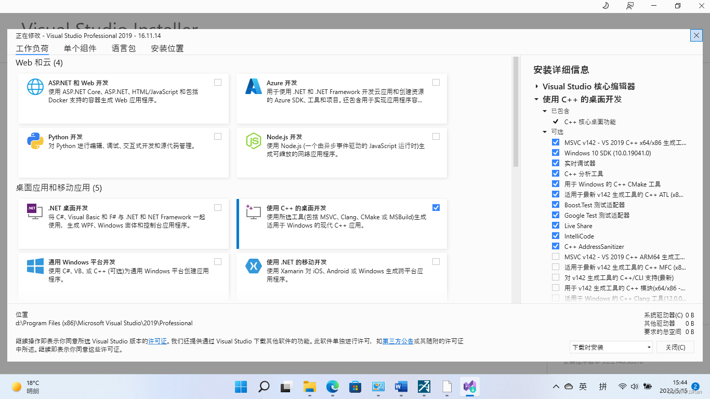Open File Explorer from the taskbar
This screenshot has height=399, width=710.
tap(310, 387)
